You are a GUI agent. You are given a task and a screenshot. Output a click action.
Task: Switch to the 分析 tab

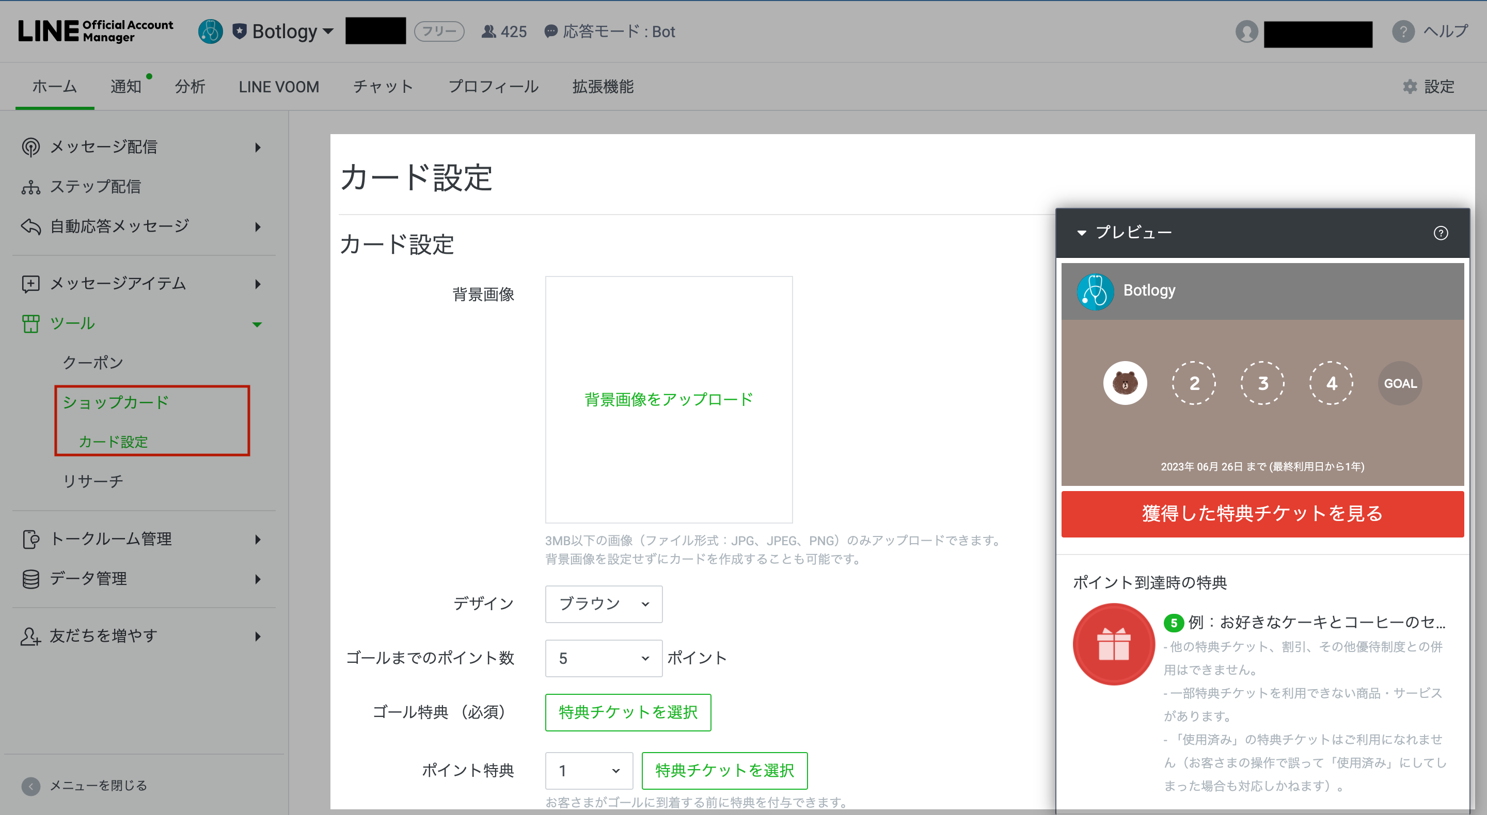190,87
